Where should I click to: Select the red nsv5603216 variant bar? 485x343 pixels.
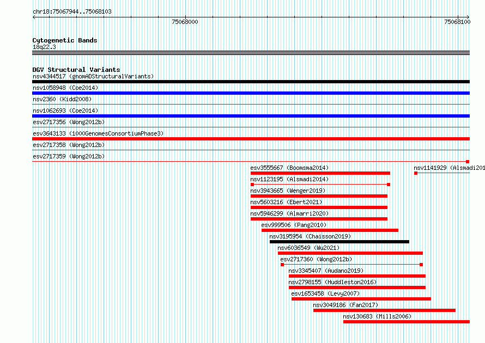[x=319, y=207]
